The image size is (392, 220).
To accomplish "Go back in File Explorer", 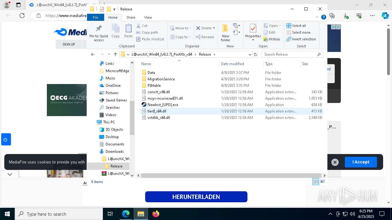I will pyautogui.click(x=93, y=54).
